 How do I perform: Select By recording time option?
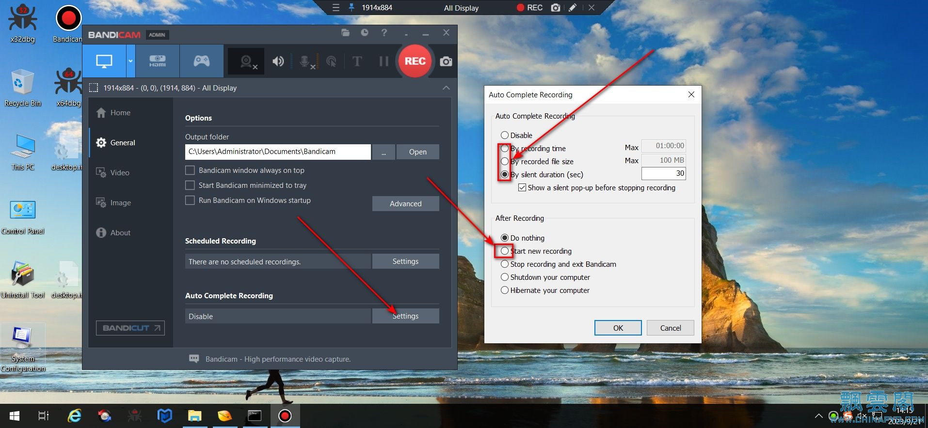point(505,149)
